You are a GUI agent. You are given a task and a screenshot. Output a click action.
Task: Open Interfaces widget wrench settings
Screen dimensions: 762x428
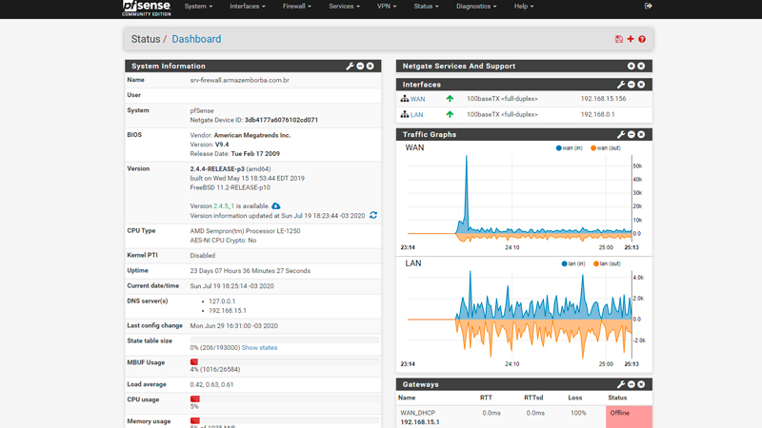[x=621, y=85]
